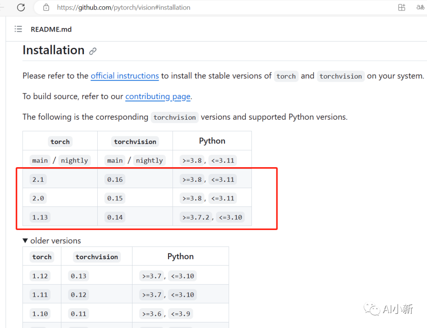This screenshot has height=328, width=427.
Task: Click the 2.1 torch version cell
Action: pyautogui.click(x=38, y=180)
